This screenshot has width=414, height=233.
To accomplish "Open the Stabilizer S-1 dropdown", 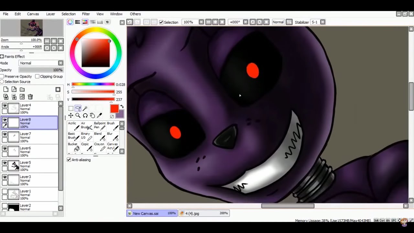I will pyautogui.click(x=322, y=22).
